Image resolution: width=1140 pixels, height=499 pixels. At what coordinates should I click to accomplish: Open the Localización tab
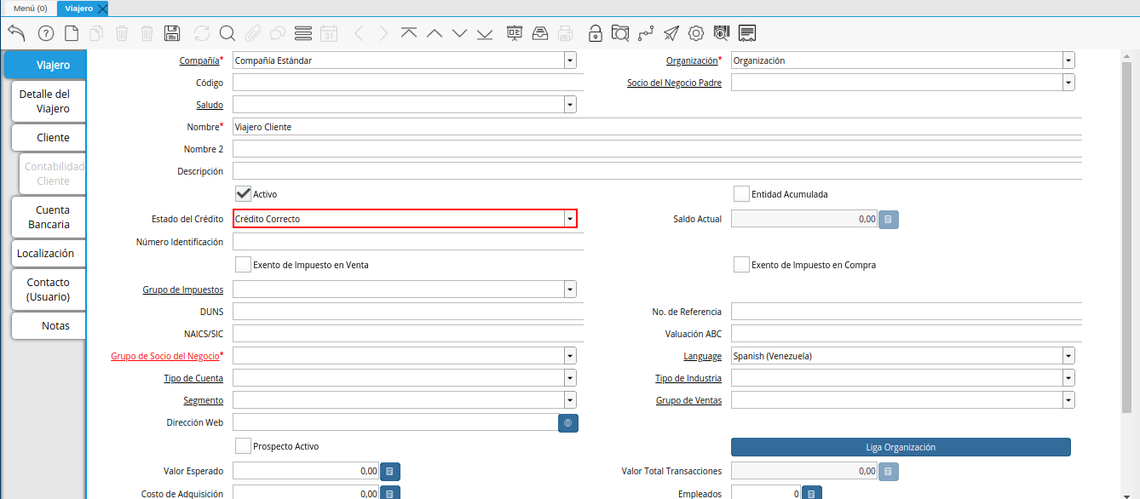coord(46,253)
